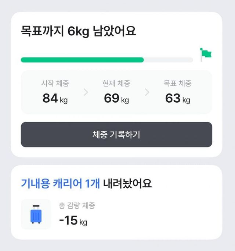Click the chevron after the 69 kg value
The height and width of the screenshot is (251, 235).
point(147,92)
